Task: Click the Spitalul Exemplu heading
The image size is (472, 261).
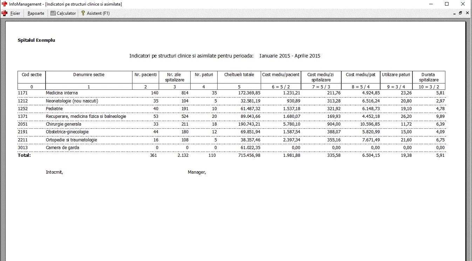Action: [x=36, y=40]
